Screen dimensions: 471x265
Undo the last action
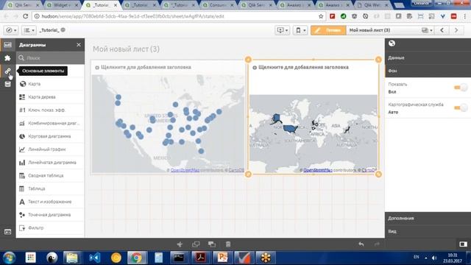[361, 244]
